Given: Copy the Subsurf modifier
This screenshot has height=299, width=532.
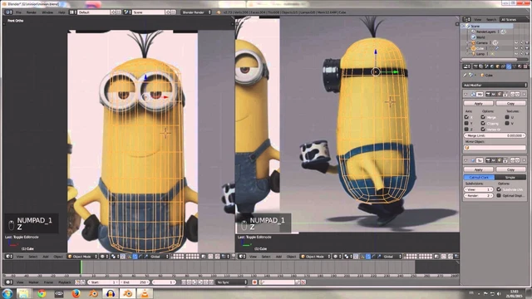Looking at the screenshot, I should coord(510,169).
